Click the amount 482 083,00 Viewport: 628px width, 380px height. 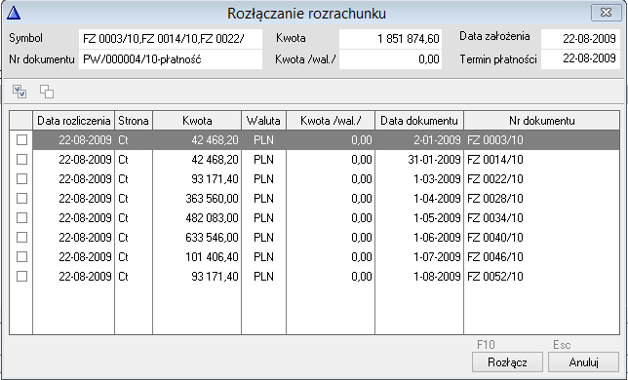click(x=212, y=218)
